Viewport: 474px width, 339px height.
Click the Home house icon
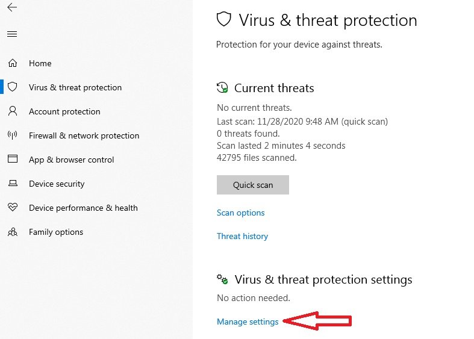pyautogui.click(x=13, y=63)
